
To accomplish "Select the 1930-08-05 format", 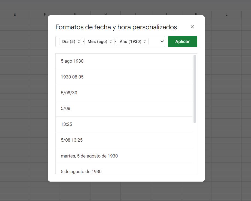I will click(x=124, y=77).
